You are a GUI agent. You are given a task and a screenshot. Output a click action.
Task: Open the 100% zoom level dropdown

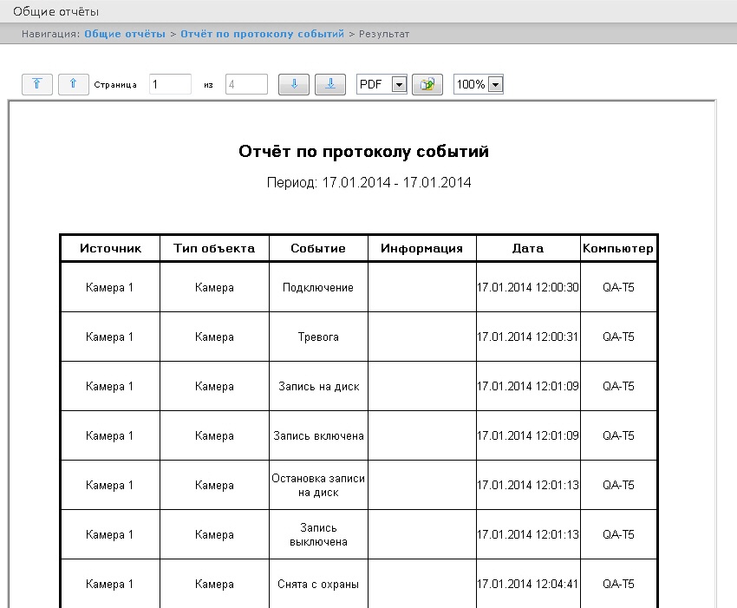[495, 85]
